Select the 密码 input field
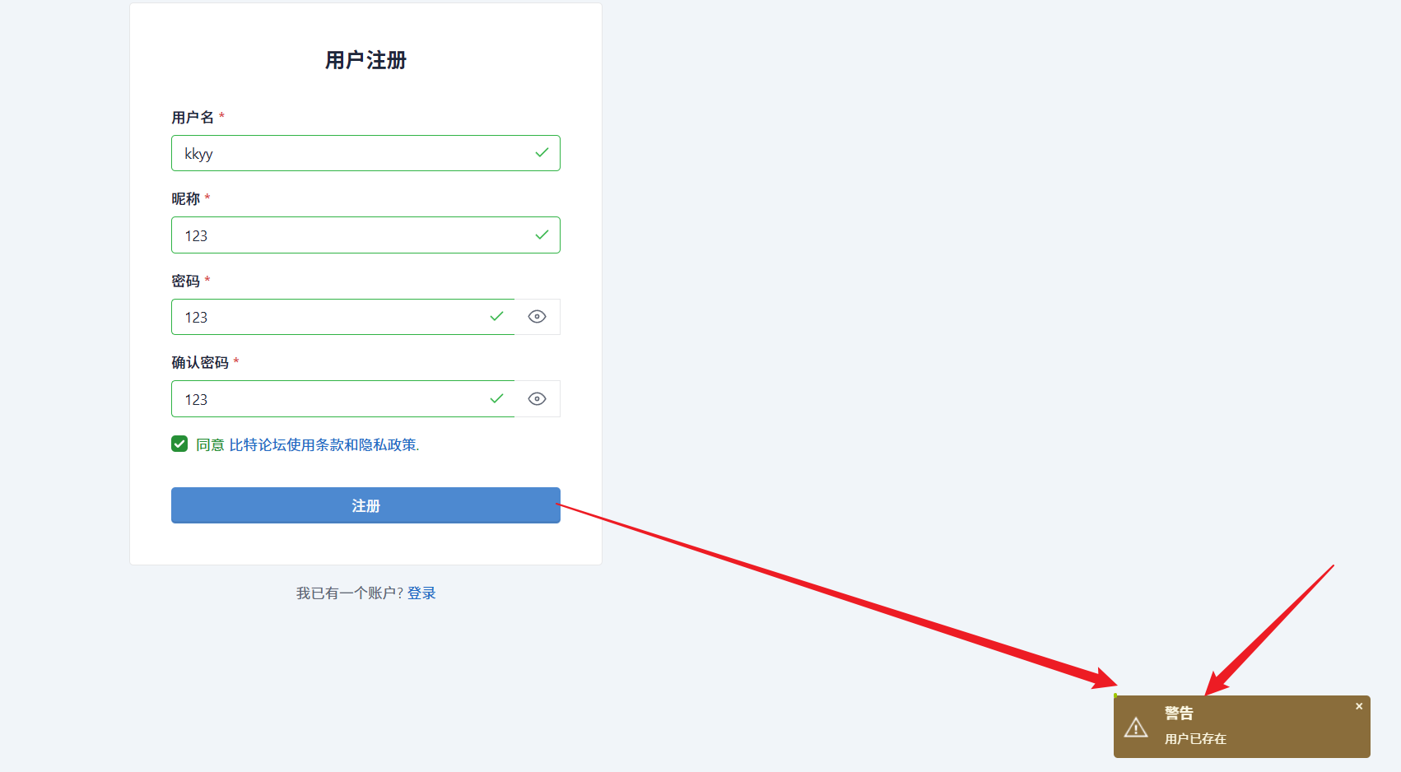1401x772 pixels. click(342, 317)
